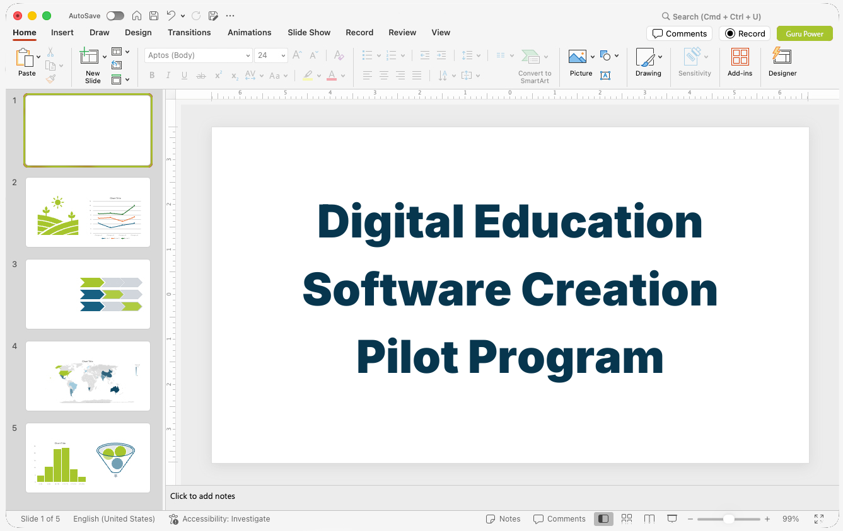
Task: Click the New Slide icon
Action: (90, 57)
